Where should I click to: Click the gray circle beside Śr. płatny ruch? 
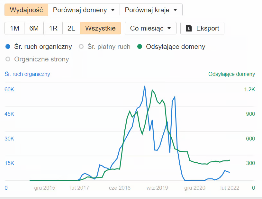(x=80, y=46)
